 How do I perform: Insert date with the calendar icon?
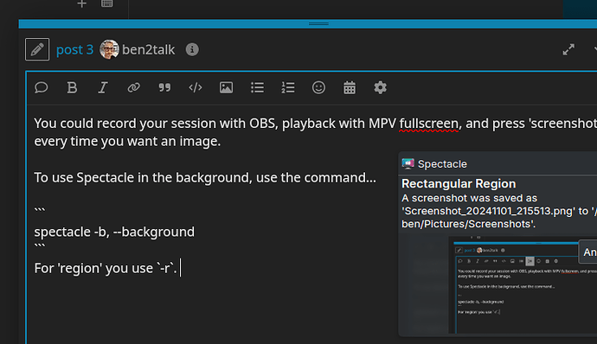(x=350, y=87)
